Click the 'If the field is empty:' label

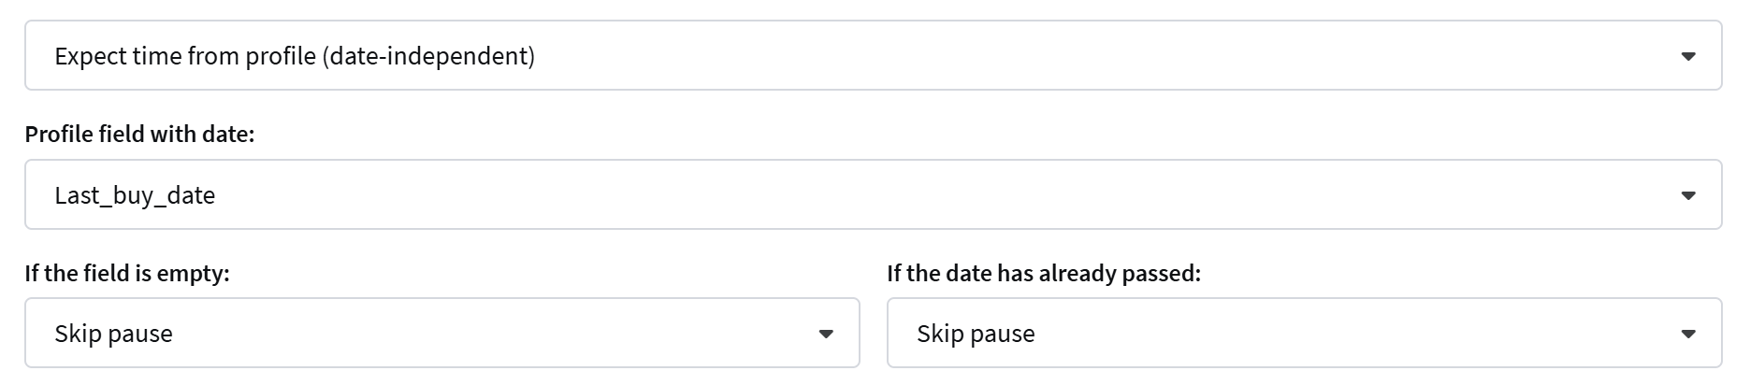(x=127, y=274)
